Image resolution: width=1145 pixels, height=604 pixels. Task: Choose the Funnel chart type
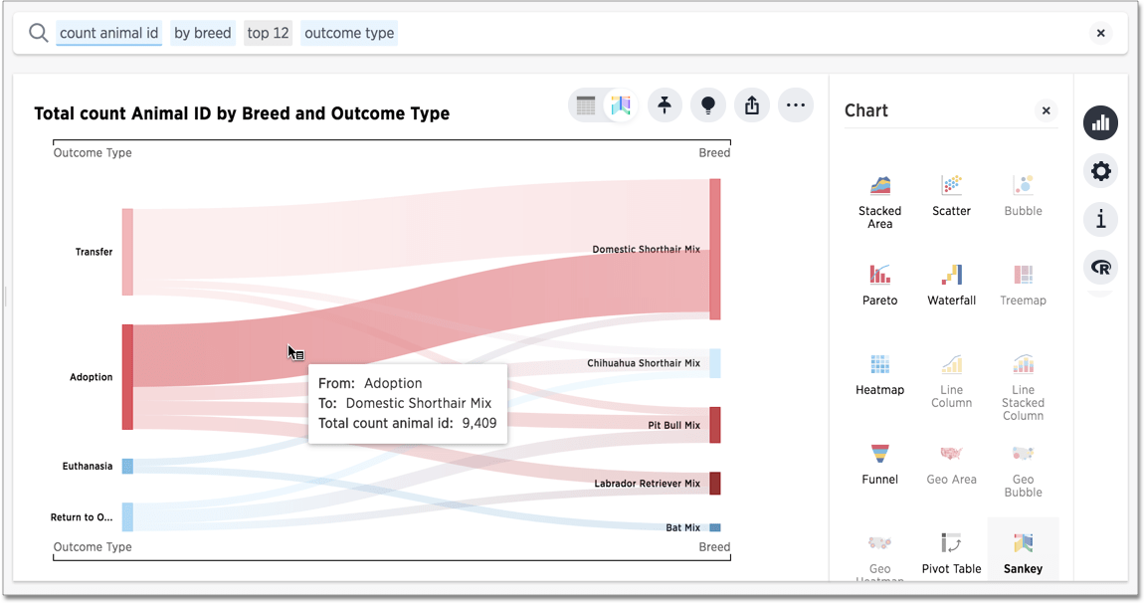pos(879,464)
